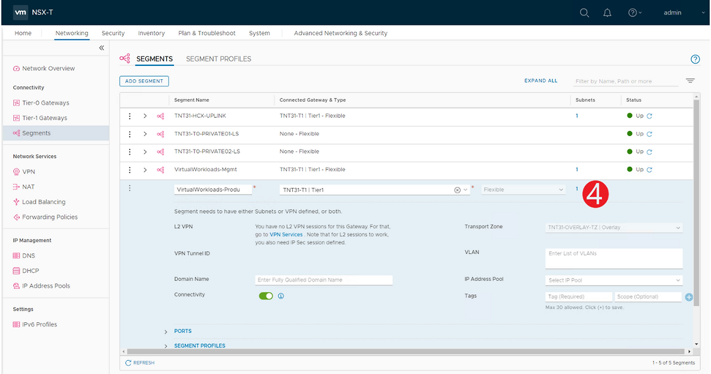This screenshot has height=374, width=711.
Task: Click the segment name field VirtualWorkloads-Produ
Action: [213, 189]
